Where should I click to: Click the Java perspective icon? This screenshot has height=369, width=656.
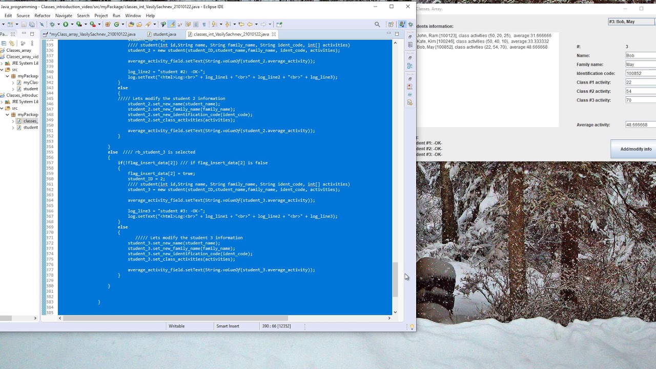coord(402,24)
